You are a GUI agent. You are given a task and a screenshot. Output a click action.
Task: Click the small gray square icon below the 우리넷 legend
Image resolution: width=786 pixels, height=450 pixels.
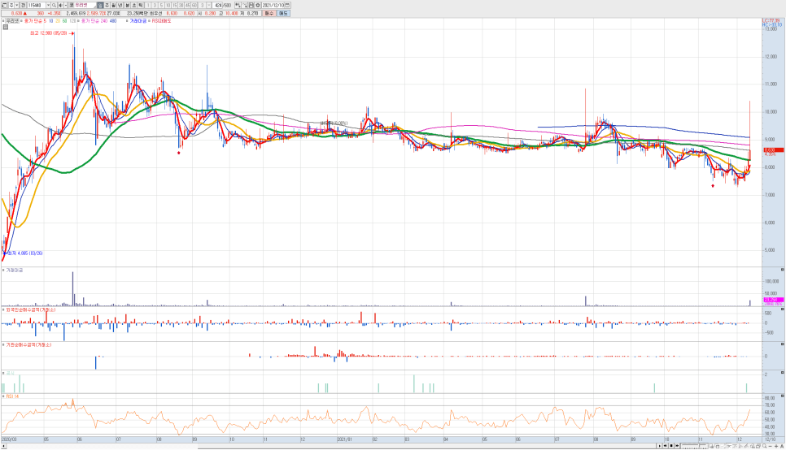coord(6,27)
